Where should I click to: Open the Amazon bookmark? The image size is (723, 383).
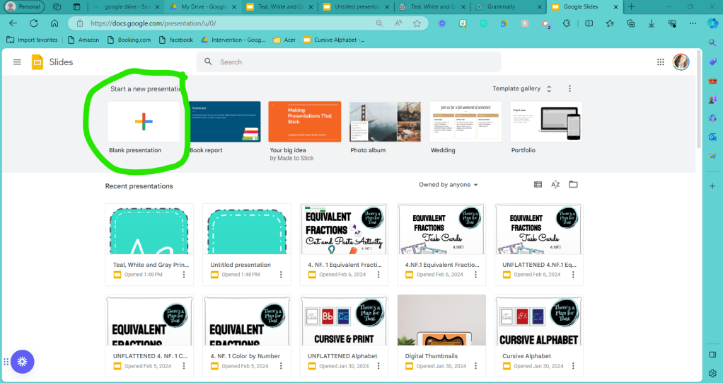pos(83,40)
